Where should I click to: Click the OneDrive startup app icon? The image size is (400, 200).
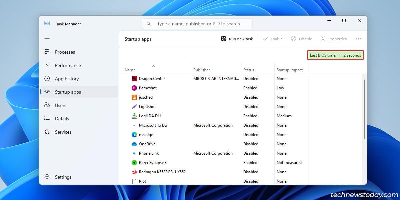[134, 144]
